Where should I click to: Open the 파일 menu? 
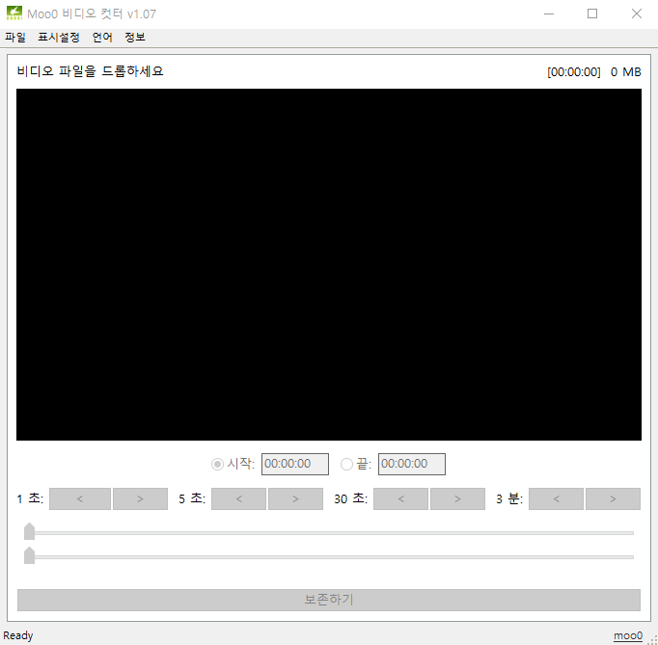[15, 38]
